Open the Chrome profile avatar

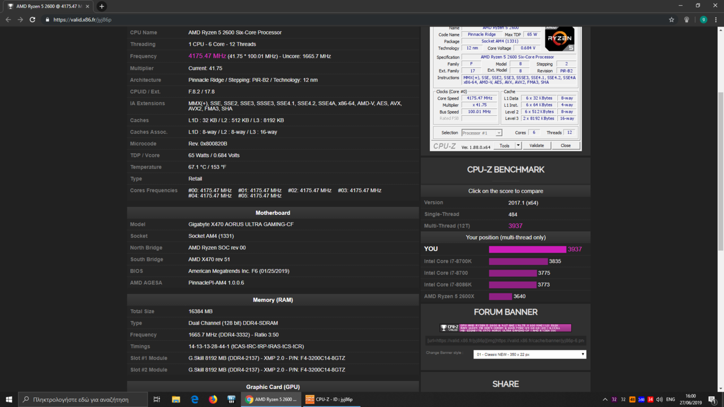[x=703, y=19]
